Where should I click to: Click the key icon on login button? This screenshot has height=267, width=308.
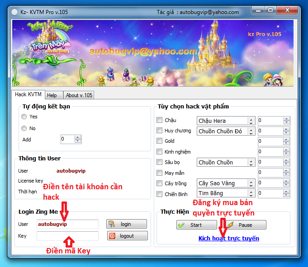pos(111,224)
